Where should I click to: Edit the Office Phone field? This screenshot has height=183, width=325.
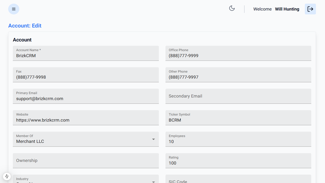pyautogui.click(x=238, y=56)
